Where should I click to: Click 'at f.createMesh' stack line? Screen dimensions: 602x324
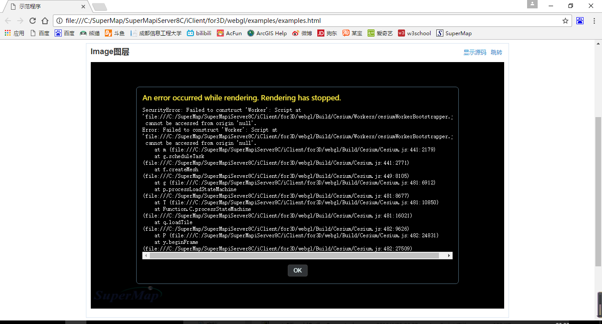coord(176,169)
